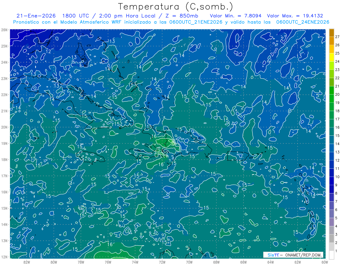Click the '17N' latitude axis label
The width and height of the screenshot is (345, 266).
tap(4, 176)
